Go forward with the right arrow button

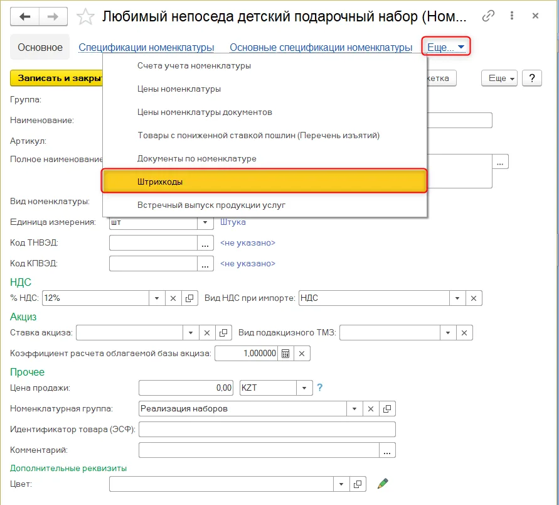pos(53,16)
